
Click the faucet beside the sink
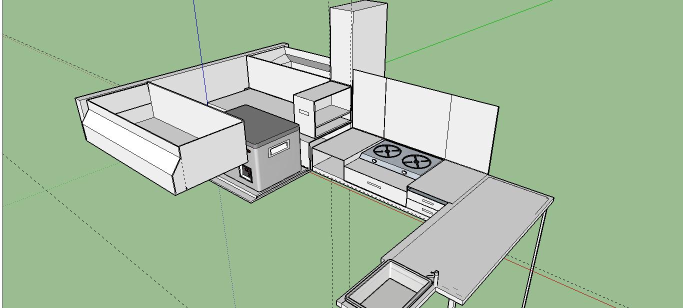435,275
